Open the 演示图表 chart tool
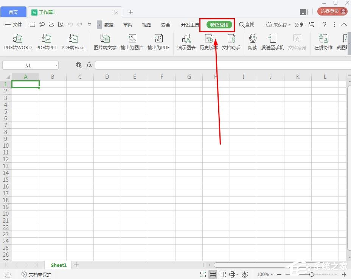Screen dimensions: 351x279 pos(186,42)
